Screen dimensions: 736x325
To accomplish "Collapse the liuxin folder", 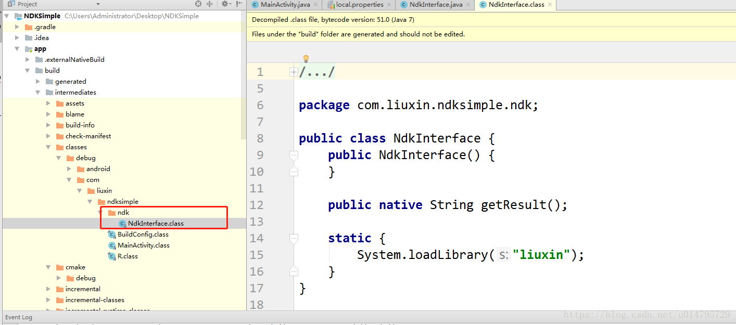I will pyautogui.click(x=80, y=191).
